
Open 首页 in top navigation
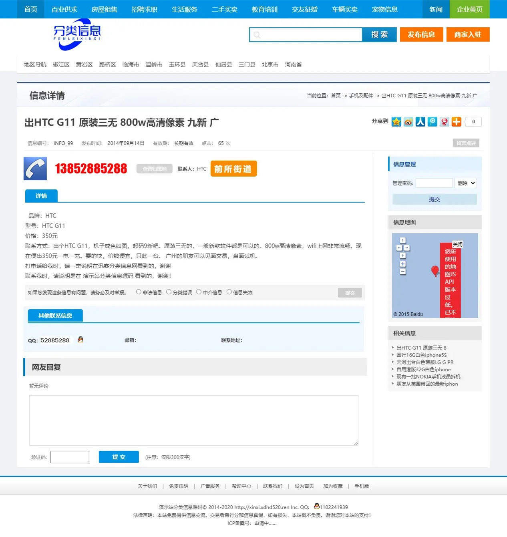(31, 9)
